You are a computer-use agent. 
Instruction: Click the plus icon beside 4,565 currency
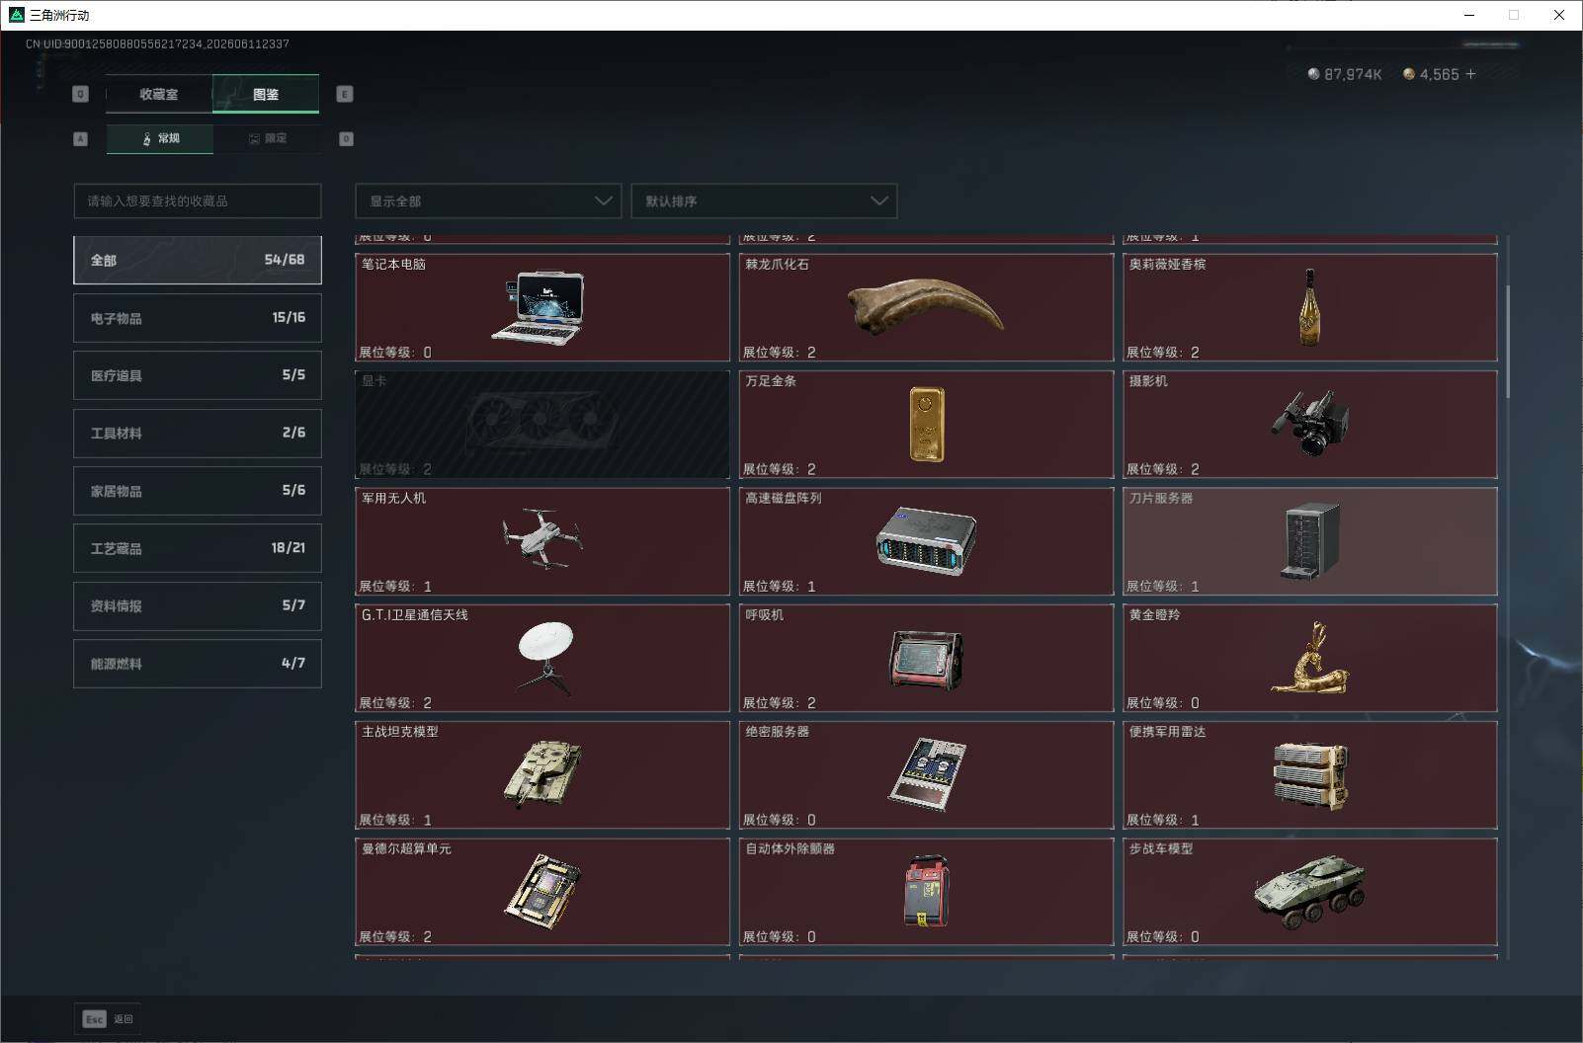tap(1470, 74)
